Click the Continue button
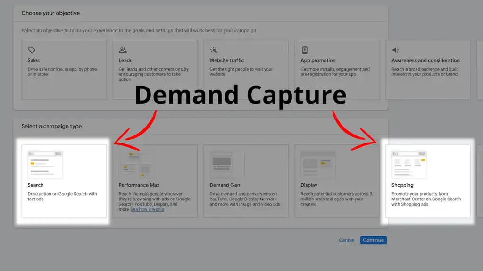483x271 pixels. (374, 240)
